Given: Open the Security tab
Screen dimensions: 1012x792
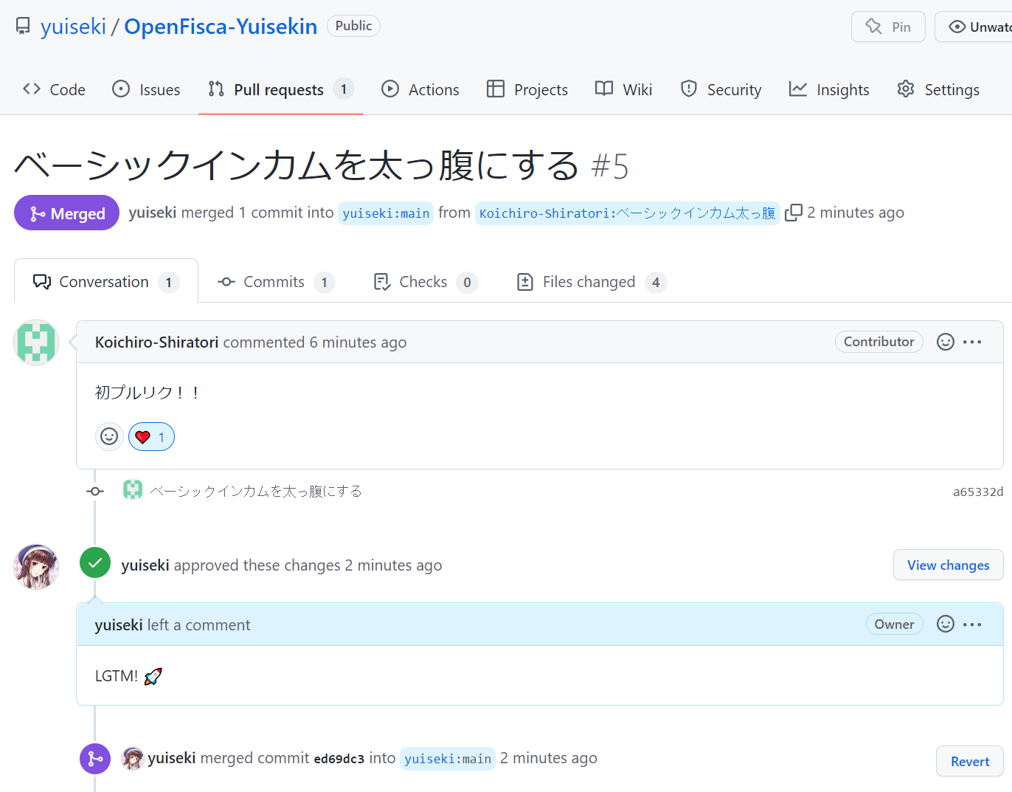Looking at the screenshot, I should pyautogui.click(x=721, y=89).
